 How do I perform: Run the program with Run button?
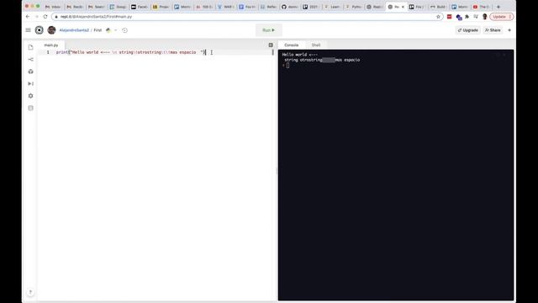(x=269, y=30)
